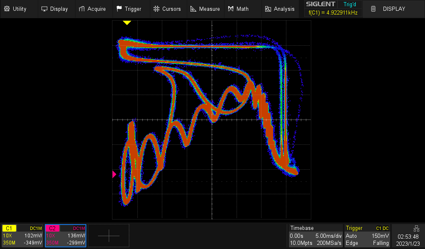Click the Trig'd run status indicator
The height and width of the screenshot is (249, 425).
click(x=350, y=5)
